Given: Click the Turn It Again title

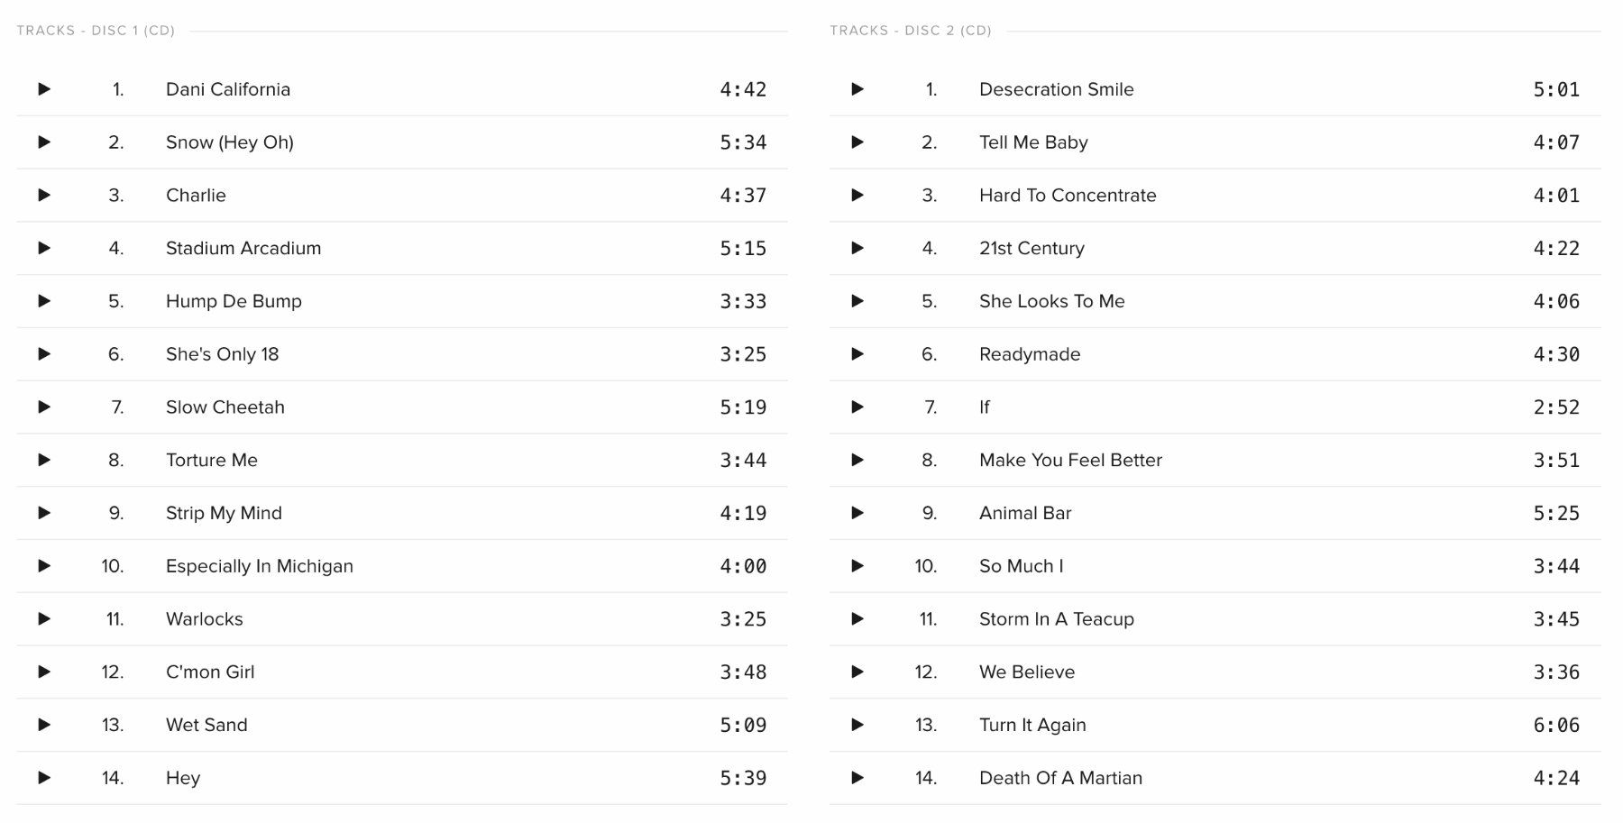Looking at the screenshot, I should point(1032,725).
